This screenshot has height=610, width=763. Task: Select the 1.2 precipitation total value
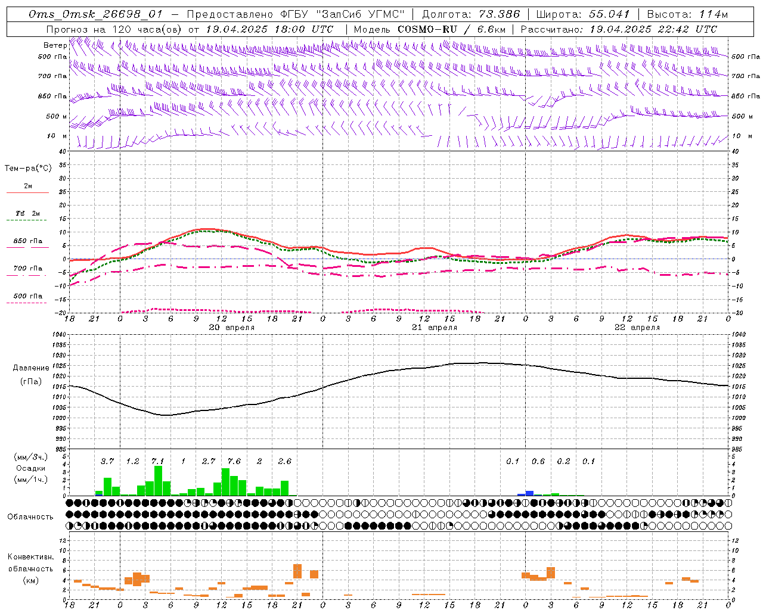[x=132, y=462]
